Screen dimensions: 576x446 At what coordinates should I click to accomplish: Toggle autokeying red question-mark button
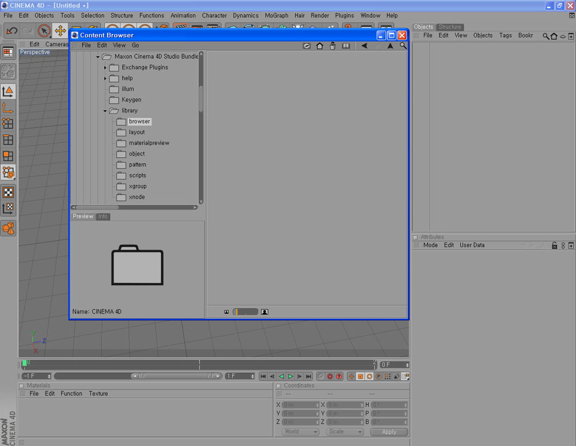[x=339, y=376]
